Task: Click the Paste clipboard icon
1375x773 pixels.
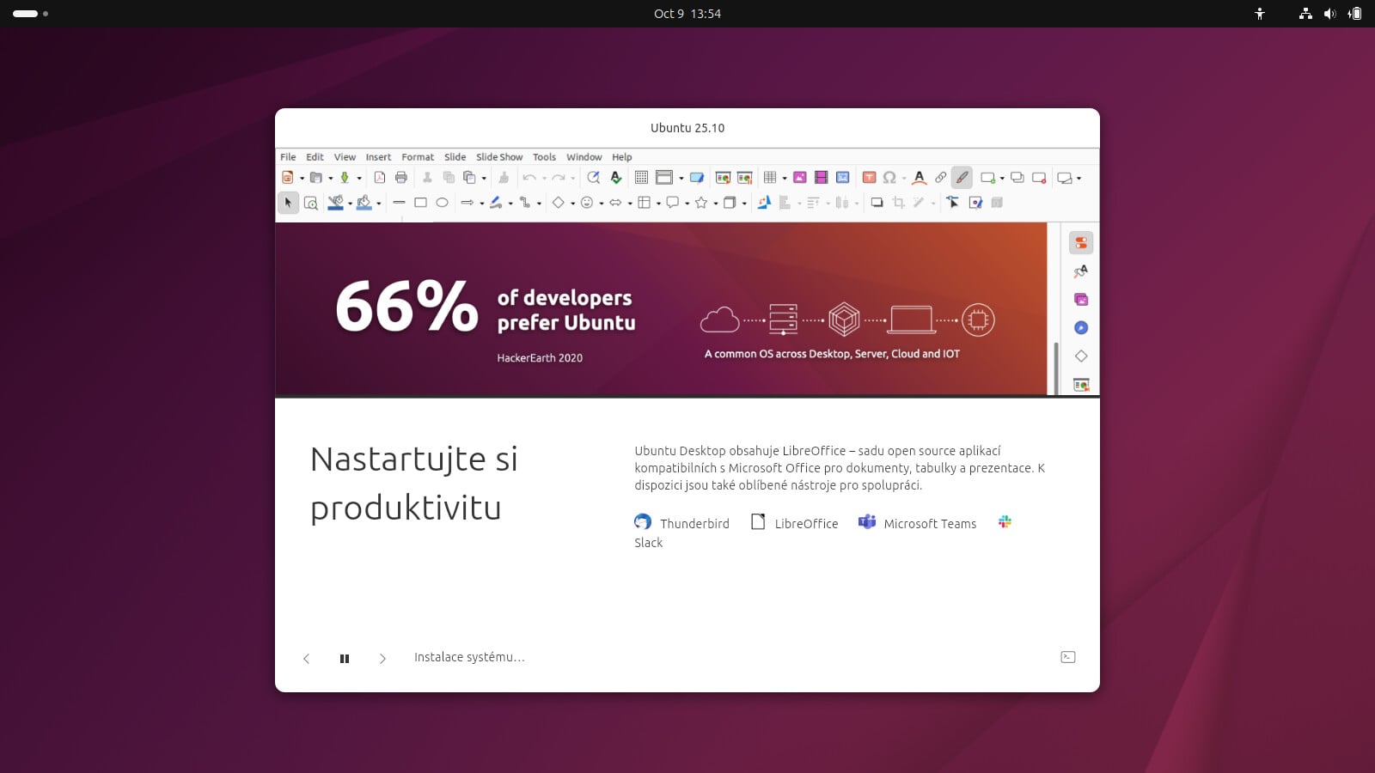Action: click(x=469, y=178)
